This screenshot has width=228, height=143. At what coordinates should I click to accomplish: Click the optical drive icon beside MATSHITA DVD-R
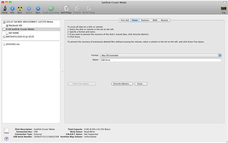(x=4, y=37)
